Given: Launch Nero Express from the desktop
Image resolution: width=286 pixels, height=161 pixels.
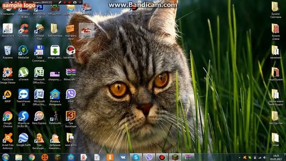Looking at the screenshot, I should [x=39, y=118].
